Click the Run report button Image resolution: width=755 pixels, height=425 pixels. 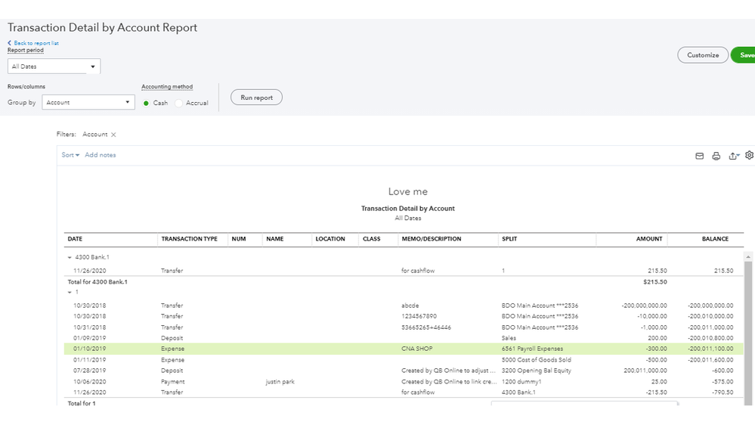256,98
